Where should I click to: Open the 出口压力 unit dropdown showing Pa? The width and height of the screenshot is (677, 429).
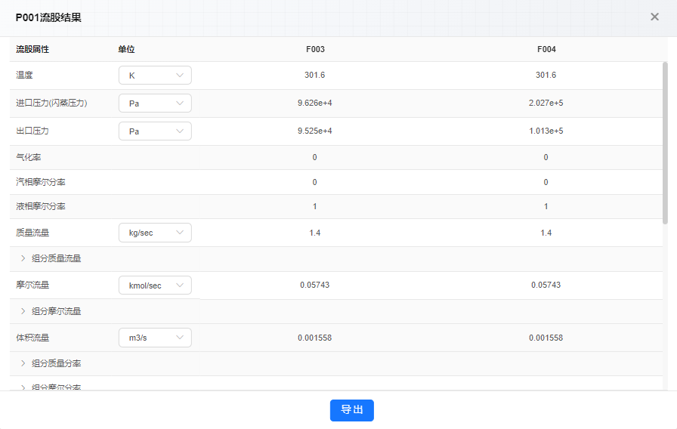click(x=155, y=131)
